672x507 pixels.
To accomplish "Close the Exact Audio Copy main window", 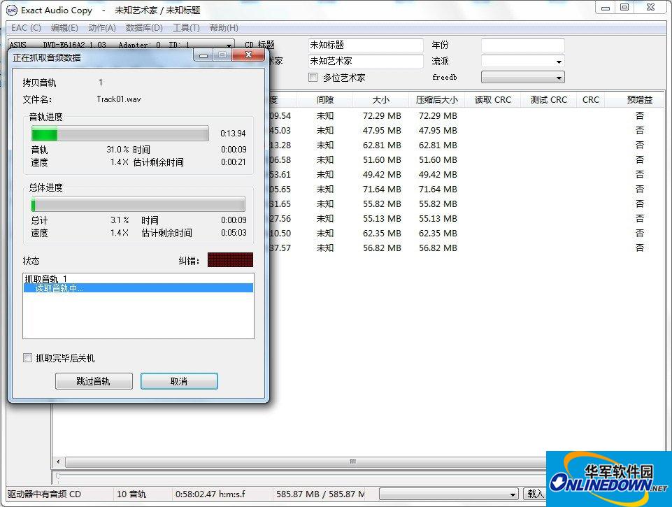I will point(650,8).
